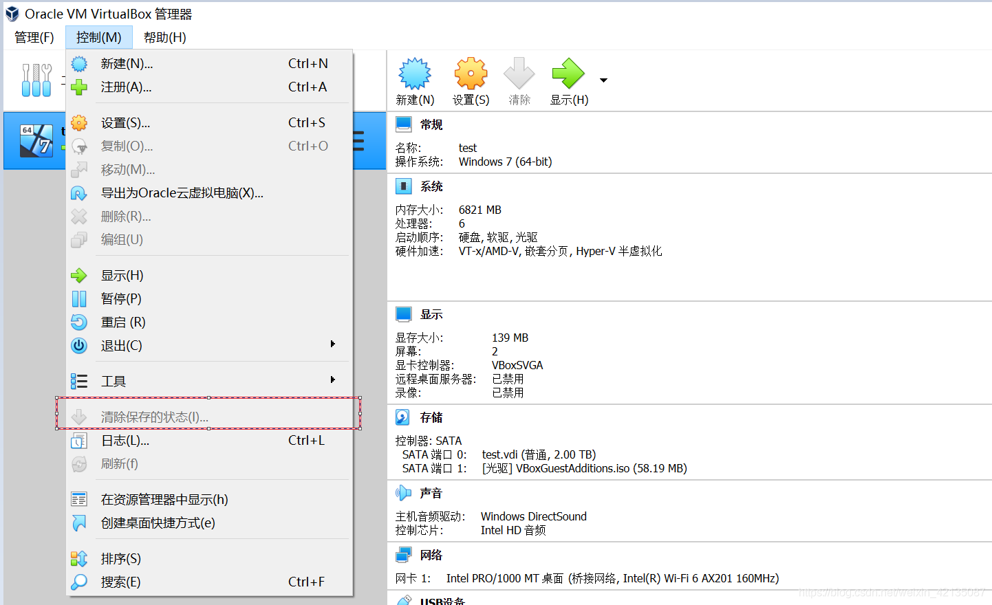Open the 管理(F) menu
Screen dimensions: 992x605
(34, 37)
